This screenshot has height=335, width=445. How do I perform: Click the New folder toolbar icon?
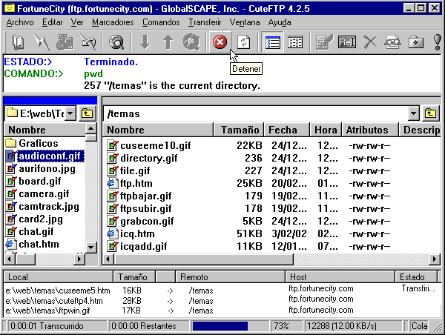tap(416, 42)
